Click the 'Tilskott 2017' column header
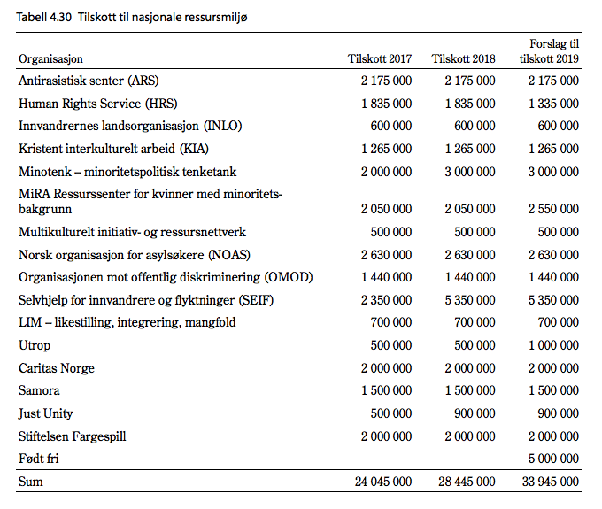The width and height of the screenshot is (602, 509). tap(379, 59)
